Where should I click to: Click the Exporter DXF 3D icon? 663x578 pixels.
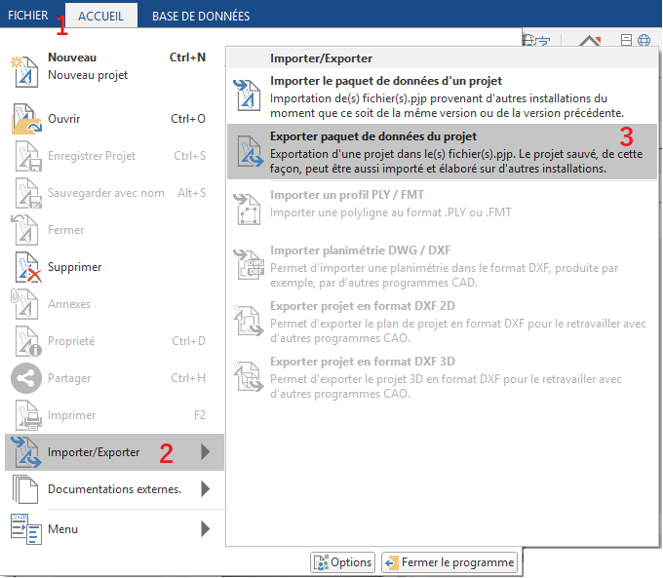[x=249, y=376]
